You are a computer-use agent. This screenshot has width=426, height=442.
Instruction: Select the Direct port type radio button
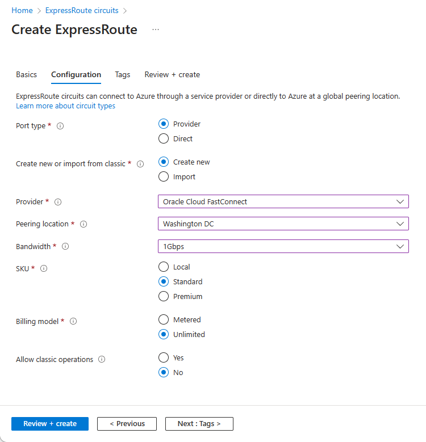point(164,138)
